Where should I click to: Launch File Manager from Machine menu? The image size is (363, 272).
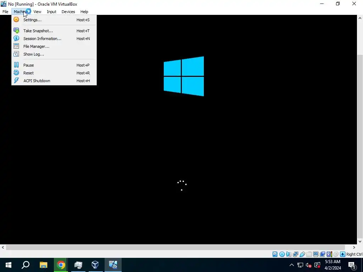click(x=54, y=46)
